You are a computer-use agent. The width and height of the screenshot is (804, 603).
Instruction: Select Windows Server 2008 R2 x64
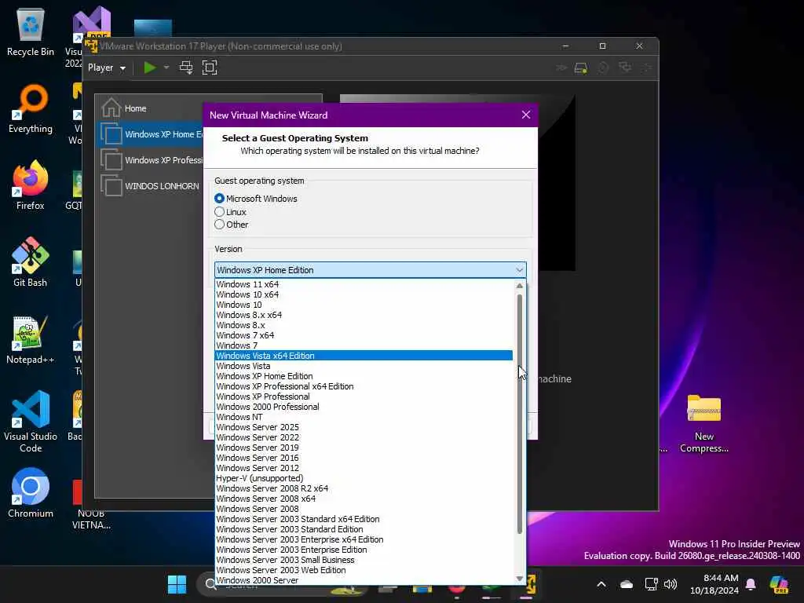364,488
